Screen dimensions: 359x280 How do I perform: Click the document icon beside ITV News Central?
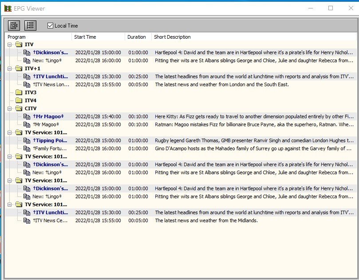pyautogui.click(x=27, y=220)
